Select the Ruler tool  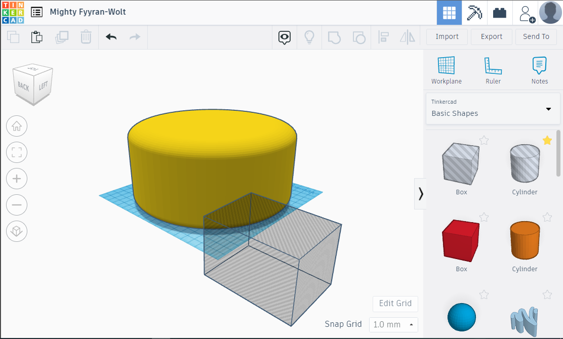point(493,71)
